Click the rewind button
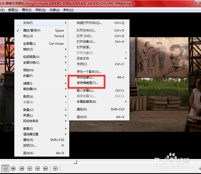The width and height of the screenshot is (201, 174). [x=30, y=168]
